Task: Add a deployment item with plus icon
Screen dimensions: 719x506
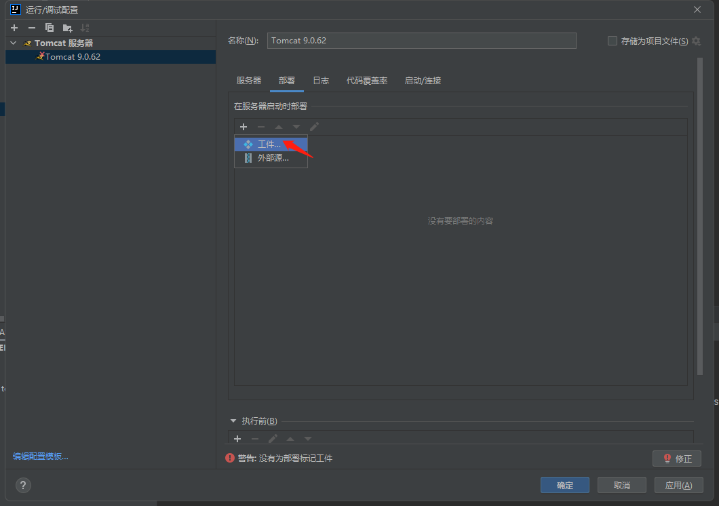Action: [x=244, y=127]
